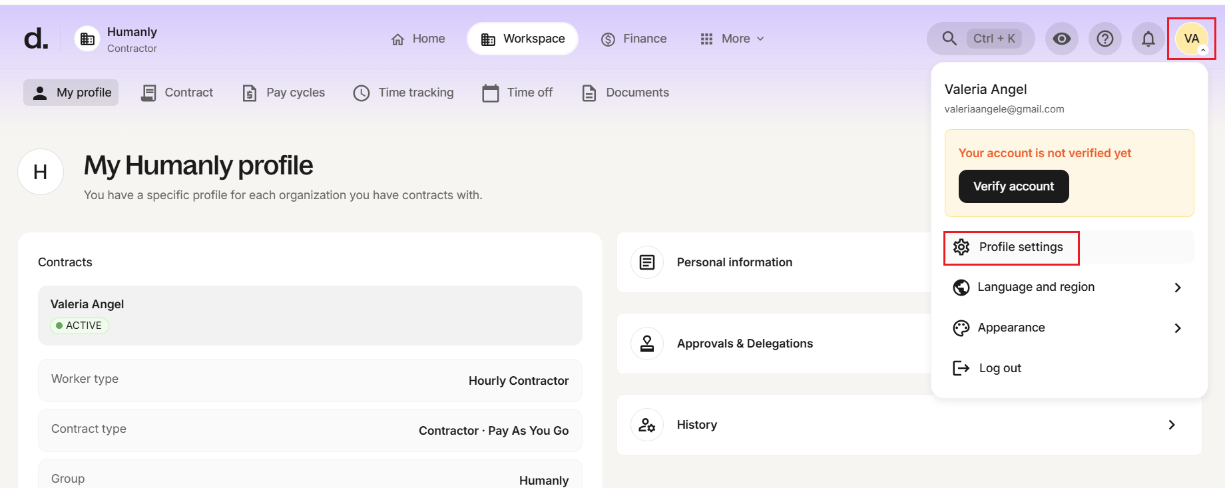This screenshot has width=1225, height=488.
Task: Click the History section icon
Action: [x=646, y=425]
